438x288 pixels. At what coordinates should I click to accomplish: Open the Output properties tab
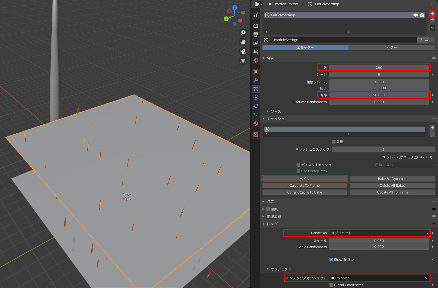pos(256,35)
